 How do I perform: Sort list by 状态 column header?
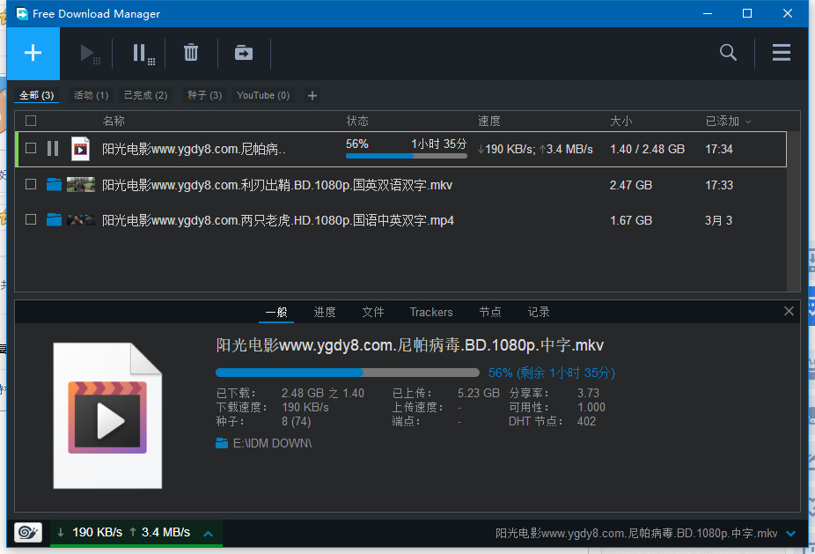point(357,122)
